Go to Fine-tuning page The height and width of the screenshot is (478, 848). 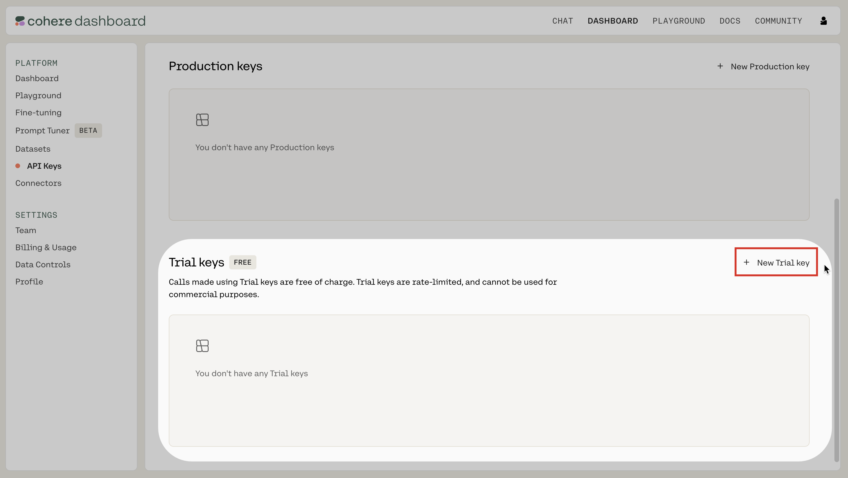pyautogui.click(x=39, y=113)
